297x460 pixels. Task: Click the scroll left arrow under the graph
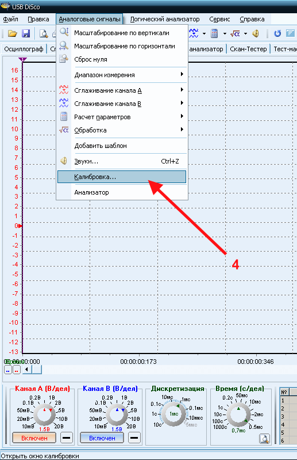click(x=27, y=370)
